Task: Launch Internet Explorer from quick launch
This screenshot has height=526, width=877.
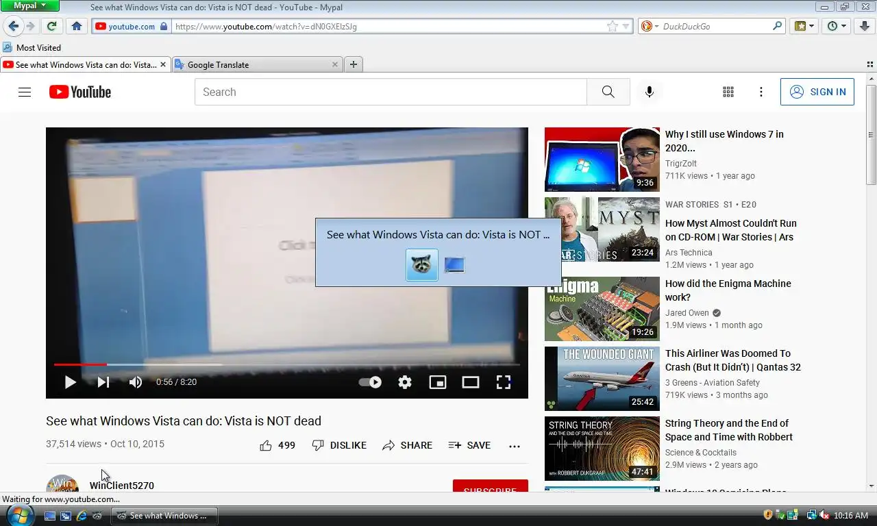Action: coord(82,516)
